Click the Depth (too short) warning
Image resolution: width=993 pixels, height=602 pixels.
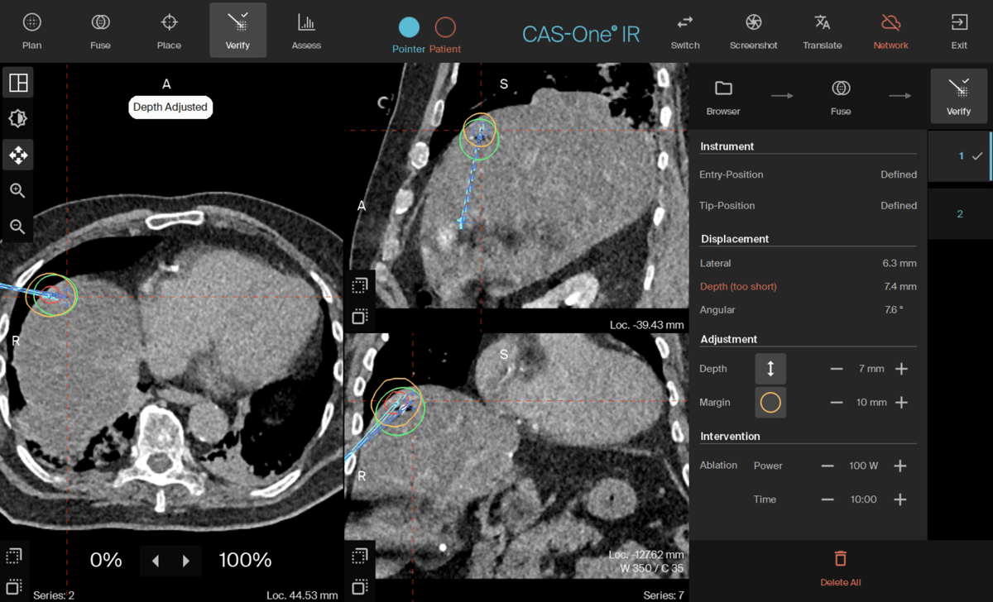[x=738, y=287]
